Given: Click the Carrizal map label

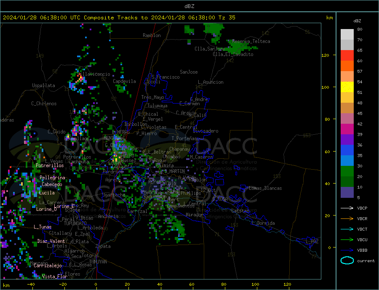Looking at the screenshot, I should point(137,211).
